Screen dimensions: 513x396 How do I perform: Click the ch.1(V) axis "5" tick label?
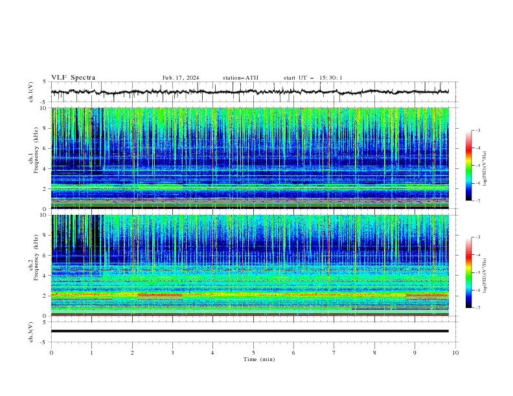[45, 82]
